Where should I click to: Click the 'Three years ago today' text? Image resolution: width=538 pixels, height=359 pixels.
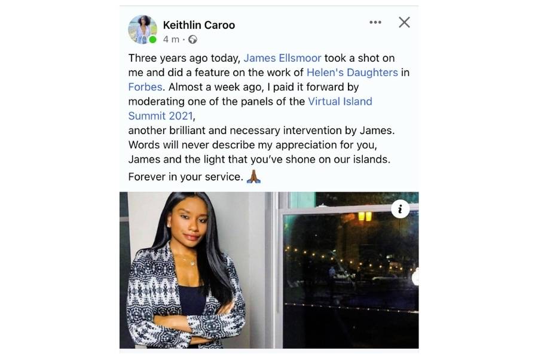(184, 58)
